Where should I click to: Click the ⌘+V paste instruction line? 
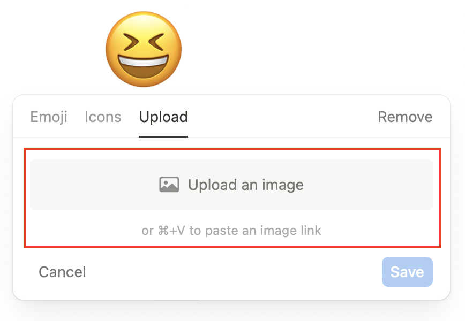[231, 231]
